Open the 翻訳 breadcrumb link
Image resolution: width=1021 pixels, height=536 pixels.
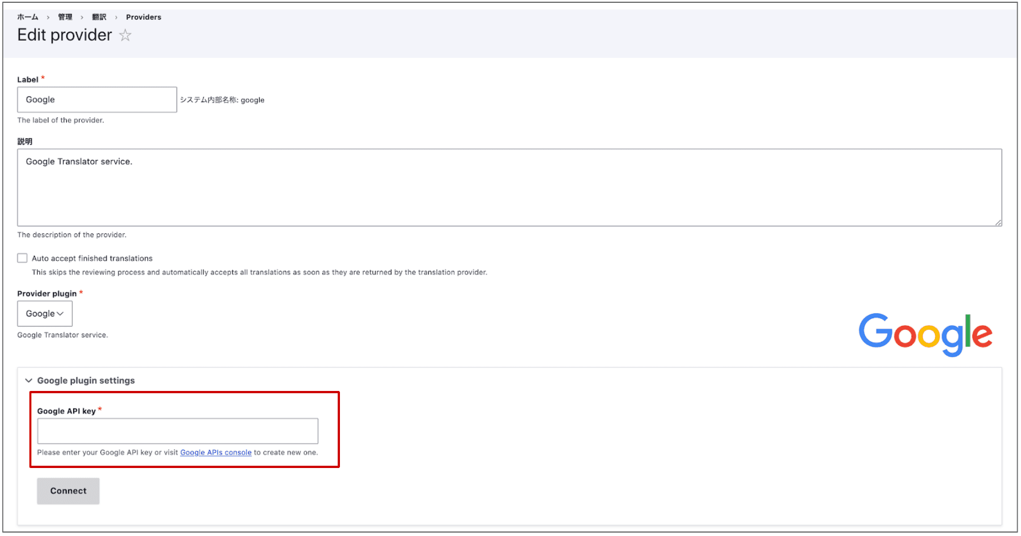(99, 17)
